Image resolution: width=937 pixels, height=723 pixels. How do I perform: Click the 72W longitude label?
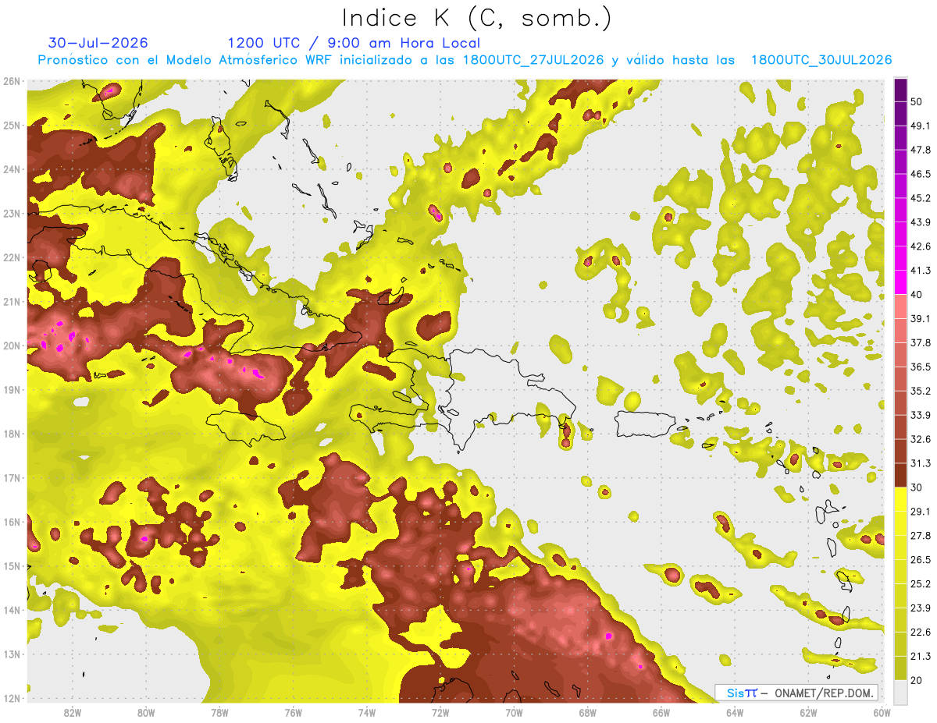pyautogui.click(x=440, y=712)
